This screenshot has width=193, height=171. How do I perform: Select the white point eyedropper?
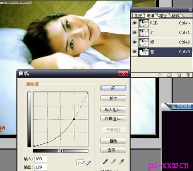click(x=121, y=162)
